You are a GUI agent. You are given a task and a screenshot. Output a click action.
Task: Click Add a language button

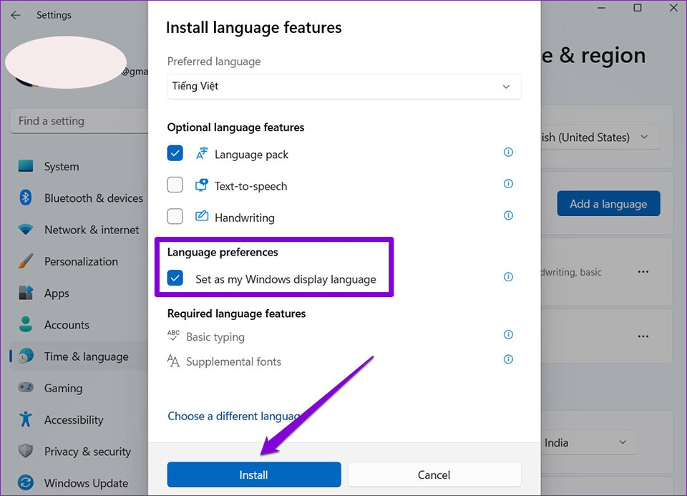click(608, 203)
